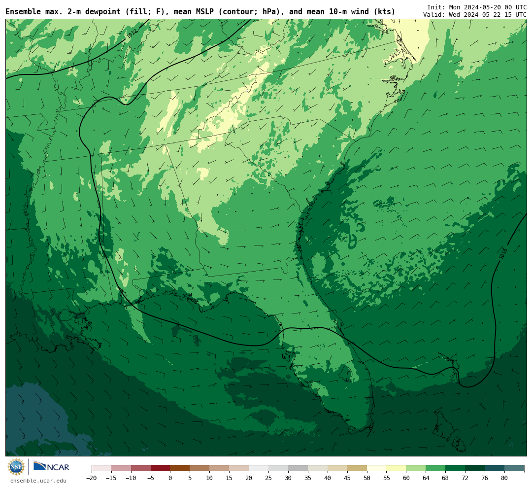Pick the -20 to -15 pale pink colorbar swatch
The image size is (532, 487).
click(101, 468)
